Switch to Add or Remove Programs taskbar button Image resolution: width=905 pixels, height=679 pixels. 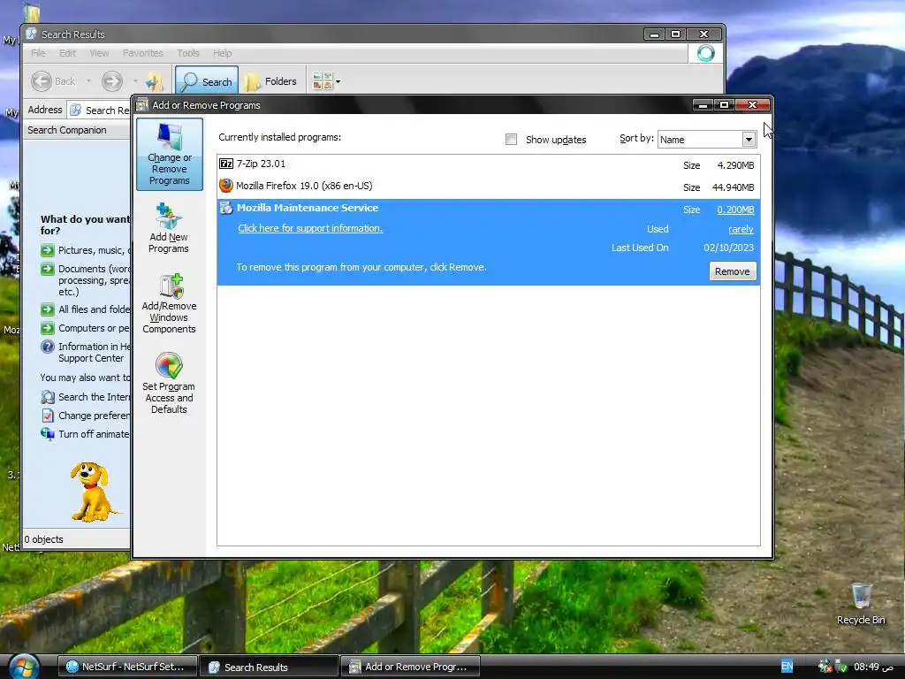coord(410,667)
